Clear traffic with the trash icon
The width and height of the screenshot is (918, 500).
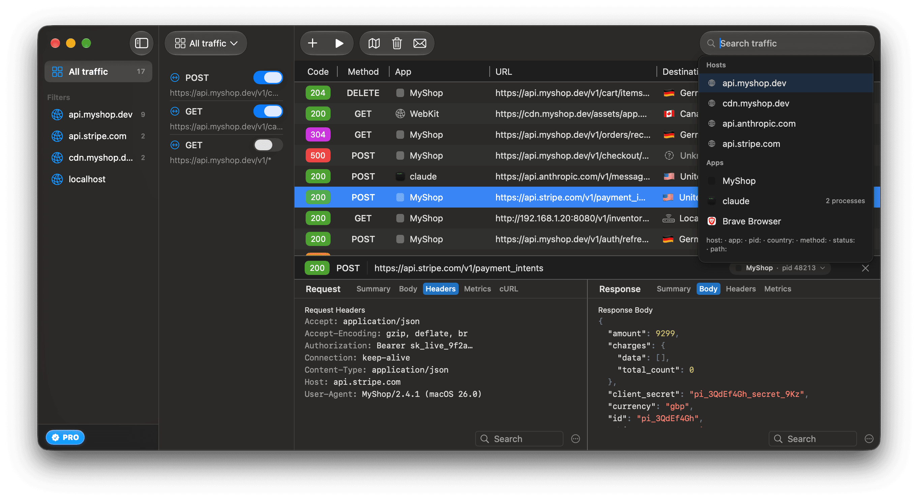point(397,43)
